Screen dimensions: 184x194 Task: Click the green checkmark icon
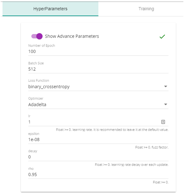click(162, 36)
